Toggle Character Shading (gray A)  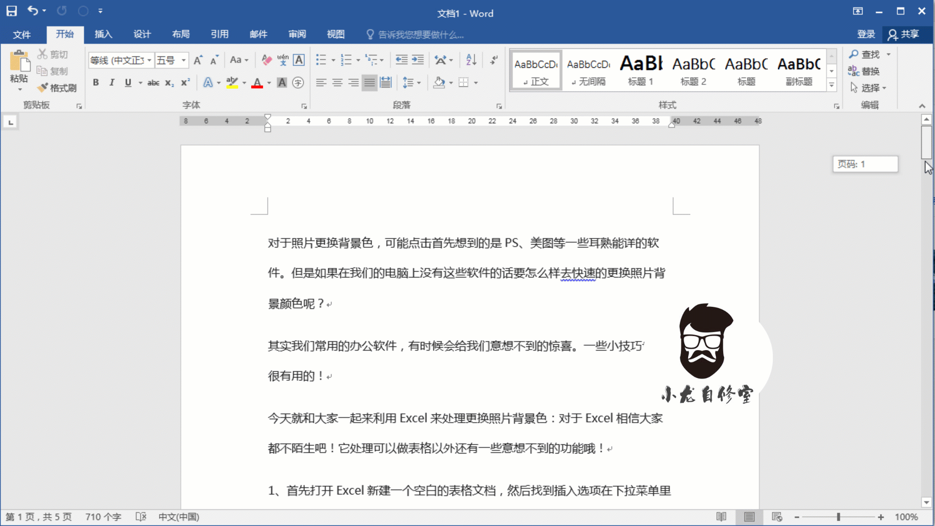tap(282, 83)
